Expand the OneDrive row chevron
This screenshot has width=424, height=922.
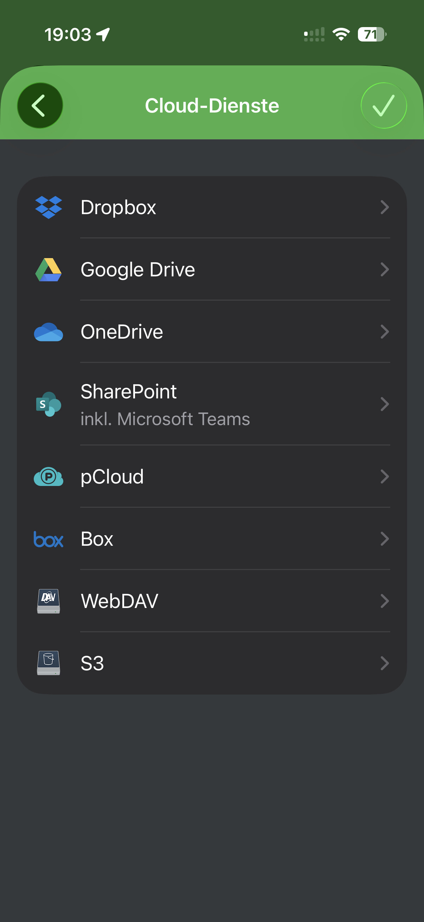385,332
